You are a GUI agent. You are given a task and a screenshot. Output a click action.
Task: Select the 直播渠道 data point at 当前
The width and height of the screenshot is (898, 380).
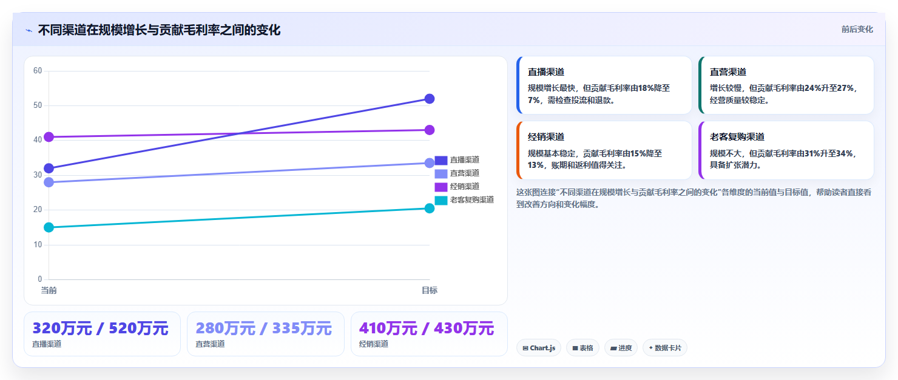49,168
